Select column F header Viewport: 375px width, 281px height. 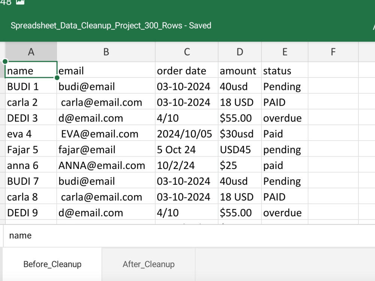tap(333, 52)
